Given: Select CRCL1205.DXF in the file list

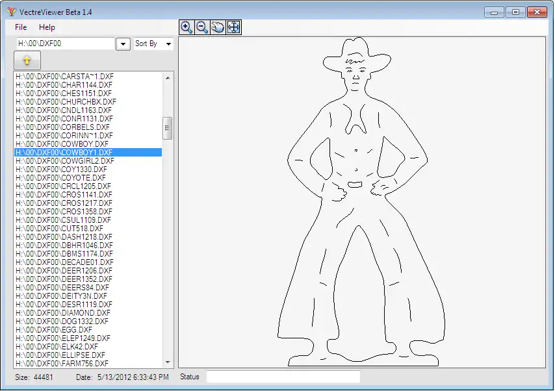Looking at the screenshot, I should coord(88,186).
